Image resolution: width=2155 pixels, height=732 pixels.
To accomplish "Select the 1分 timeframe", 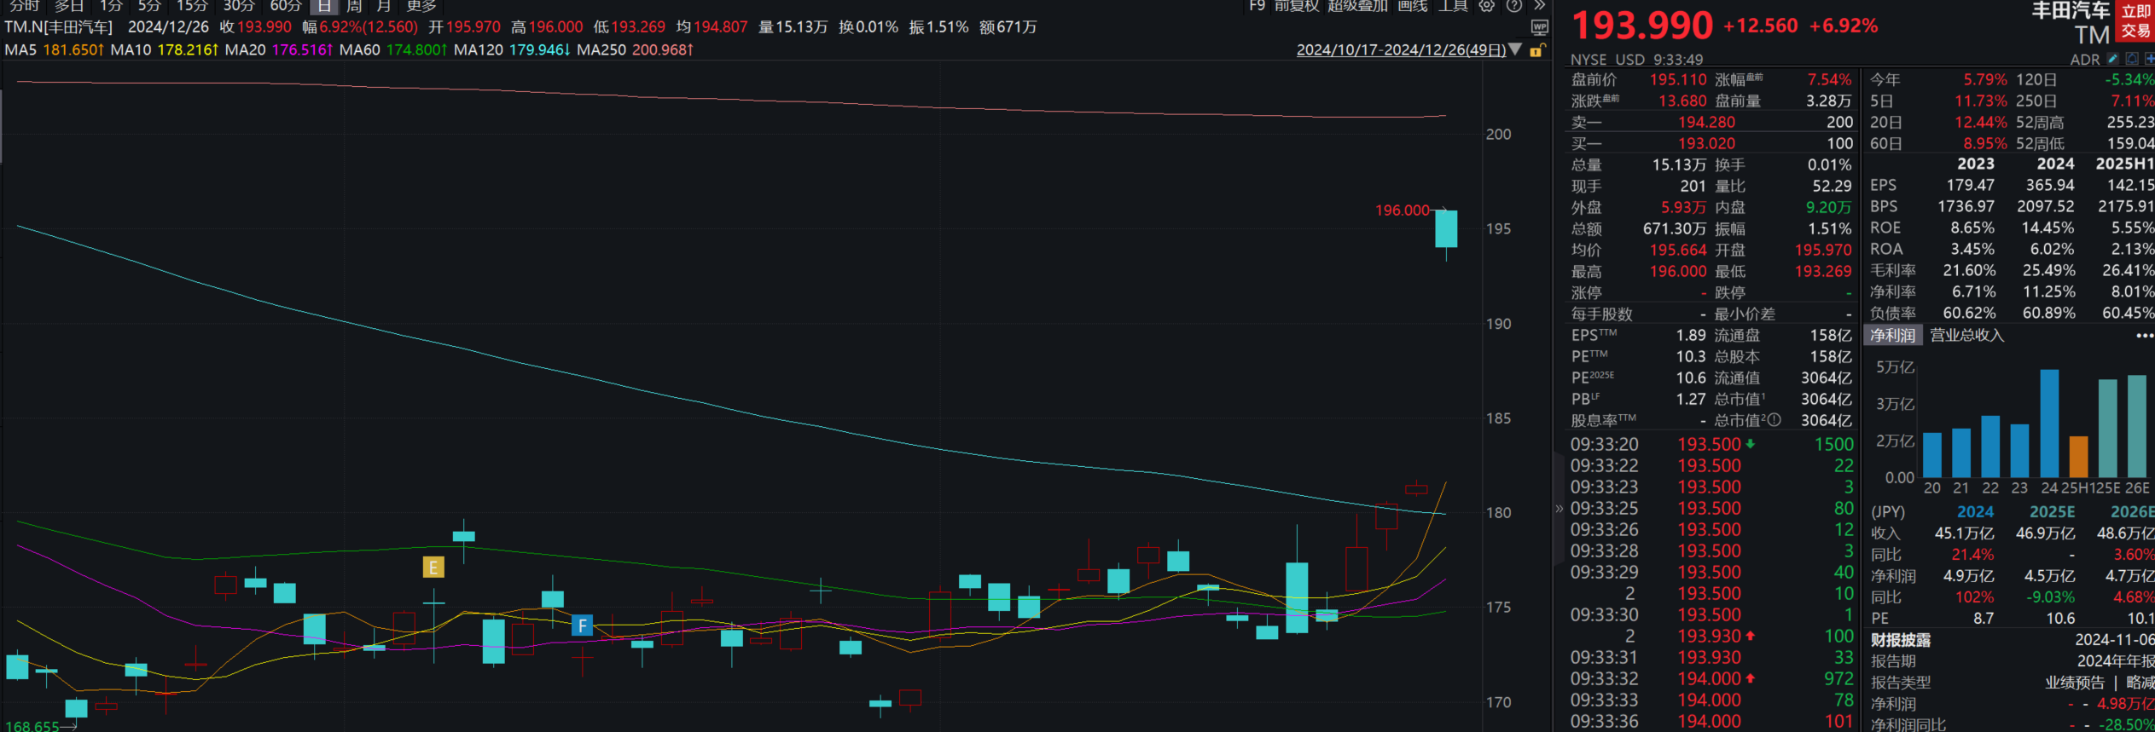I will tap(112, 6).
